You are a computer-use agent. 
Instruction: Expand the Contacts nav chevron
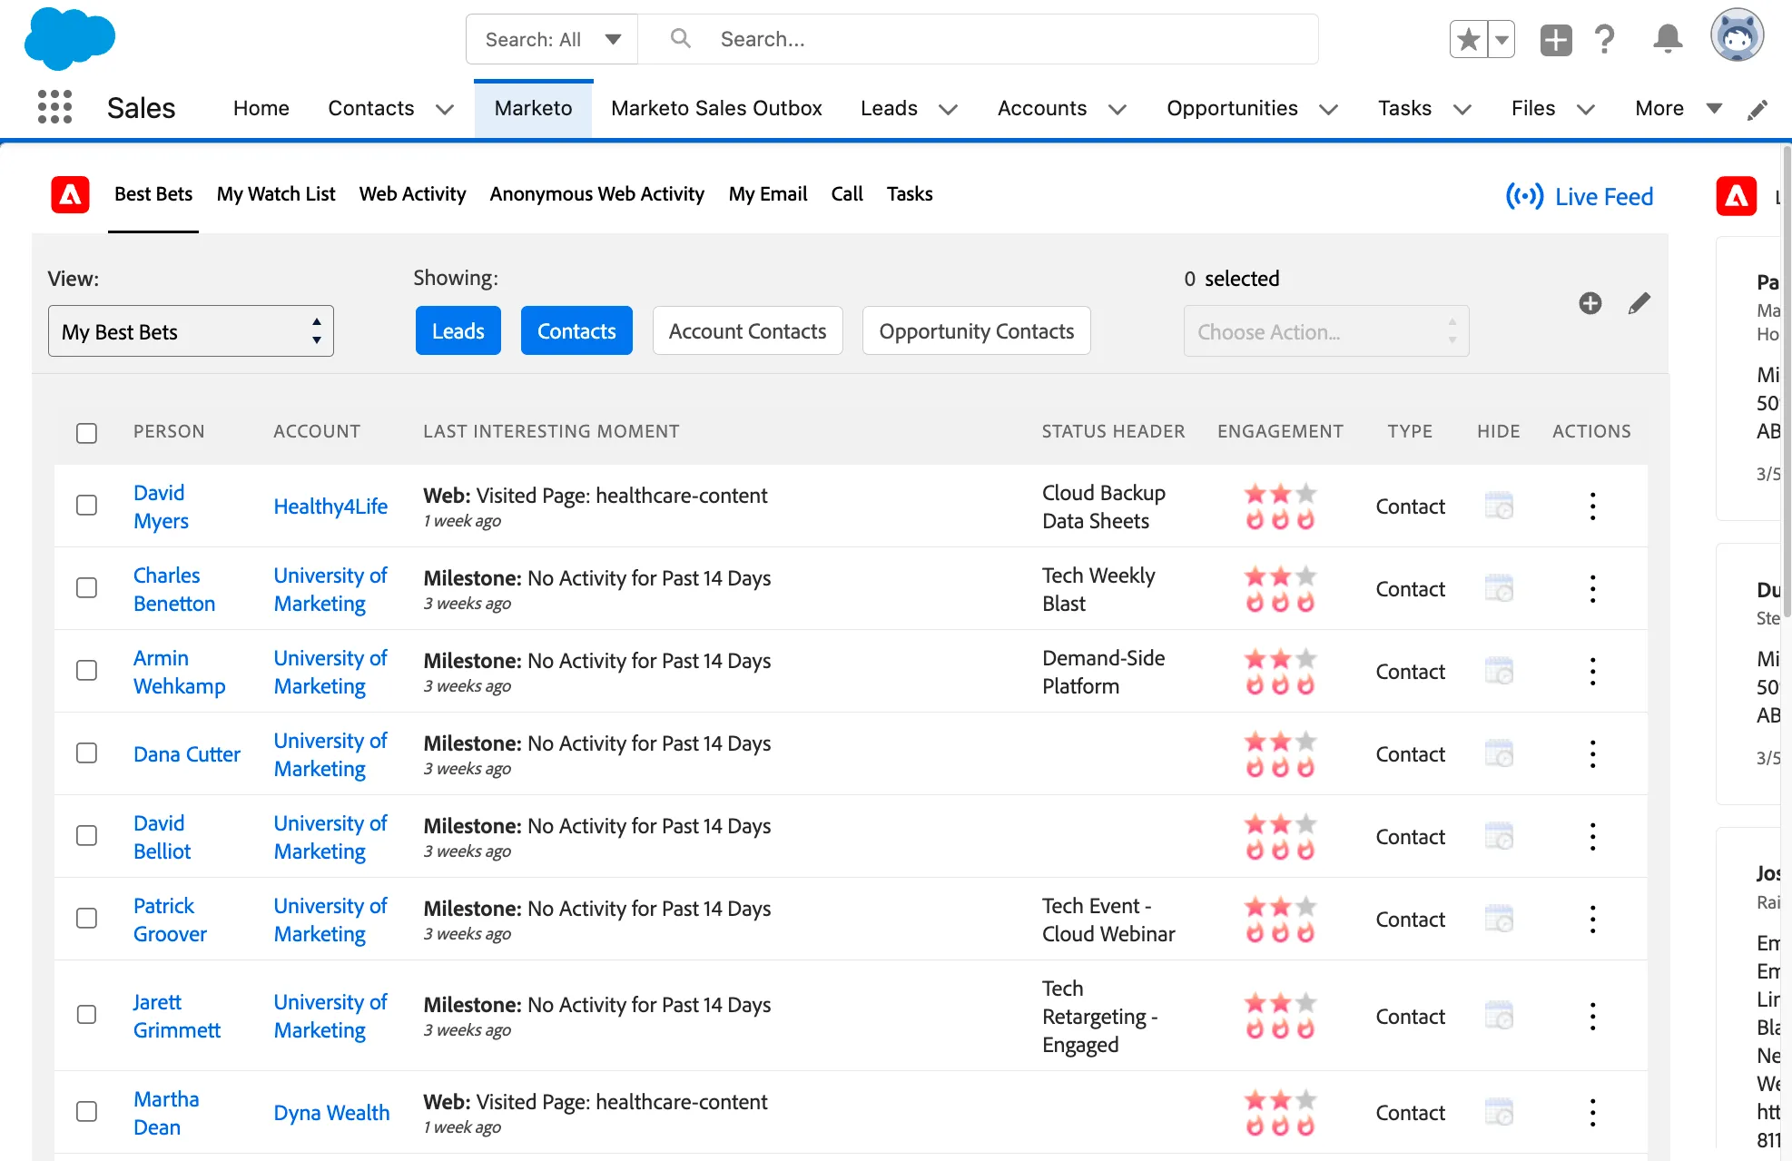[445, 110]
